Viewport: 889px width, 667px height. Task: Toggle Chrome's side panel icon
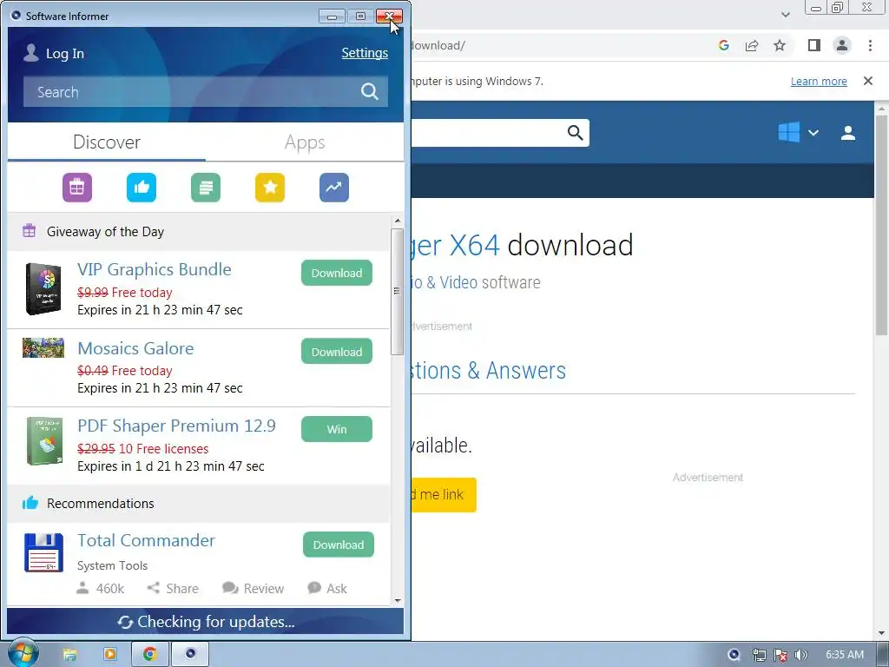pyautogui.click(x=814, y=45)
